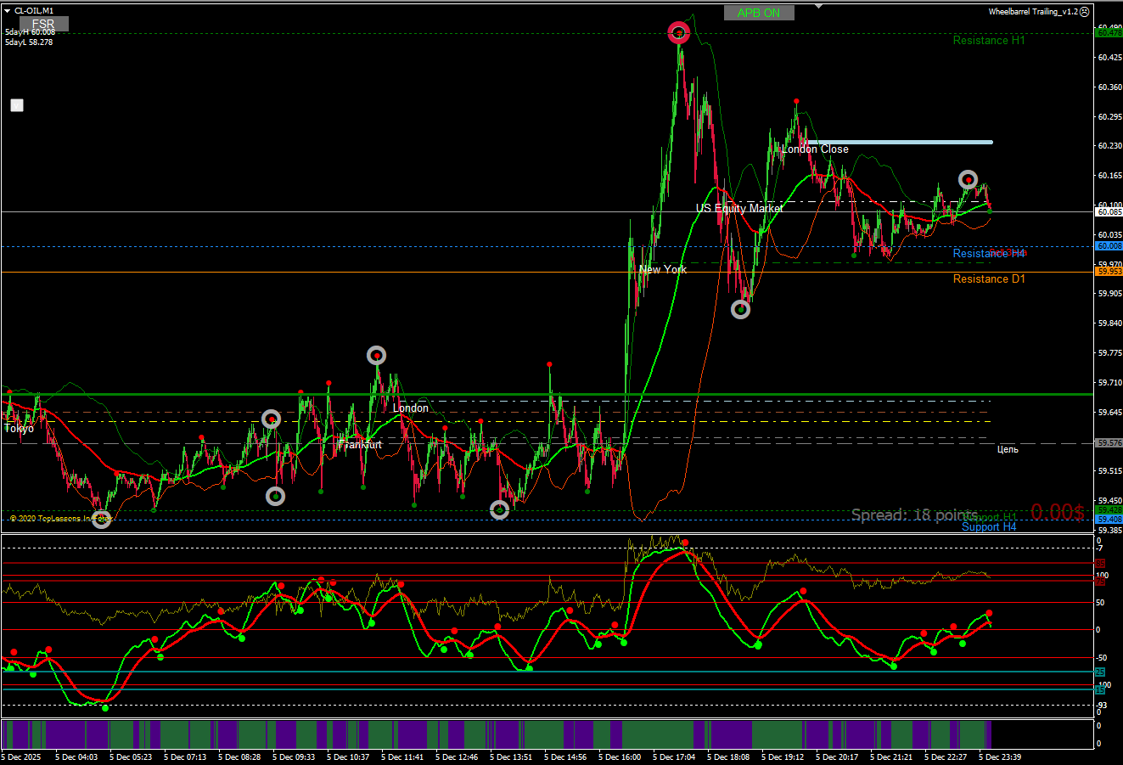Click the FSR button

click(44, 24)
